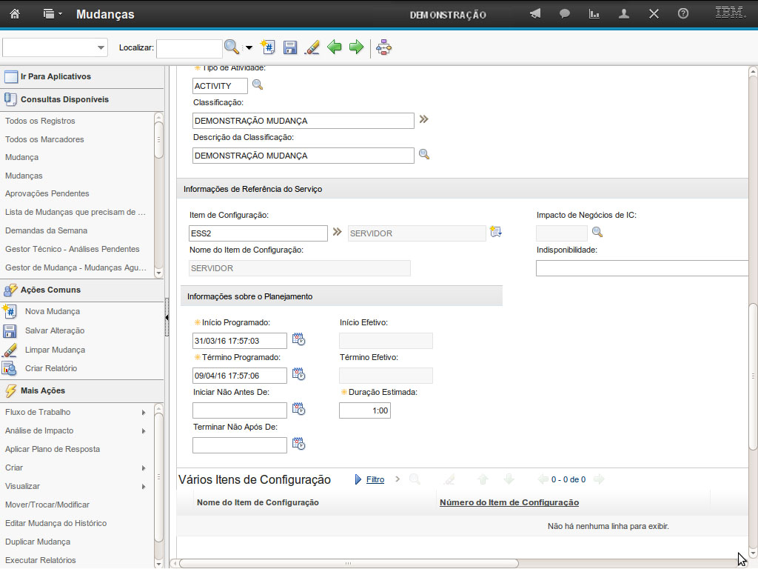Expand the search options dropdown arrow
Viewport: 758px width, 569px height.
coord(249,47)
